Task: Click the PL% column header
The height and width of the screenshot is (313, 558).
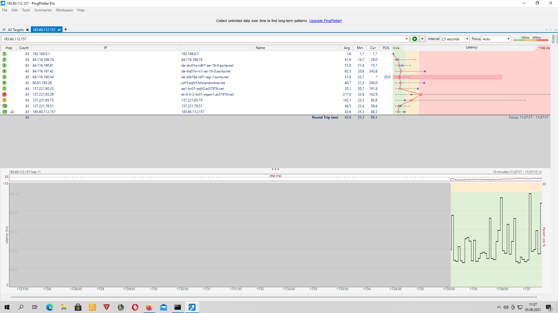Action: (386, 48)
